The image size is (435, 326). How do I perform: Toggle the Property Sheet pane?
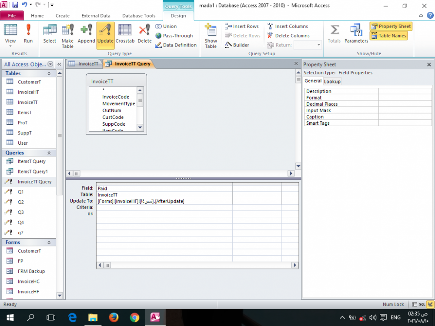[391, 27]
